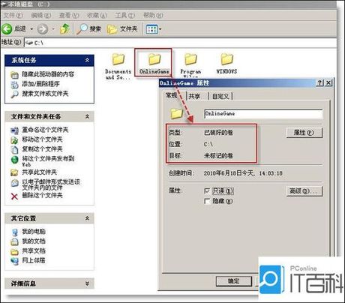345x303 pixels.
Task: Toggle the Folders (文件夹) pane button
Action: 122,29
